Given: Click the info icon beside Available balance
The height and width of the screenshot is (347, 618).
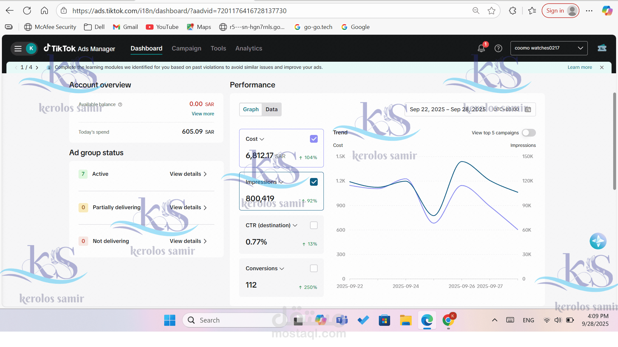Looking at the screenshot, I should (x=120, y=104).
